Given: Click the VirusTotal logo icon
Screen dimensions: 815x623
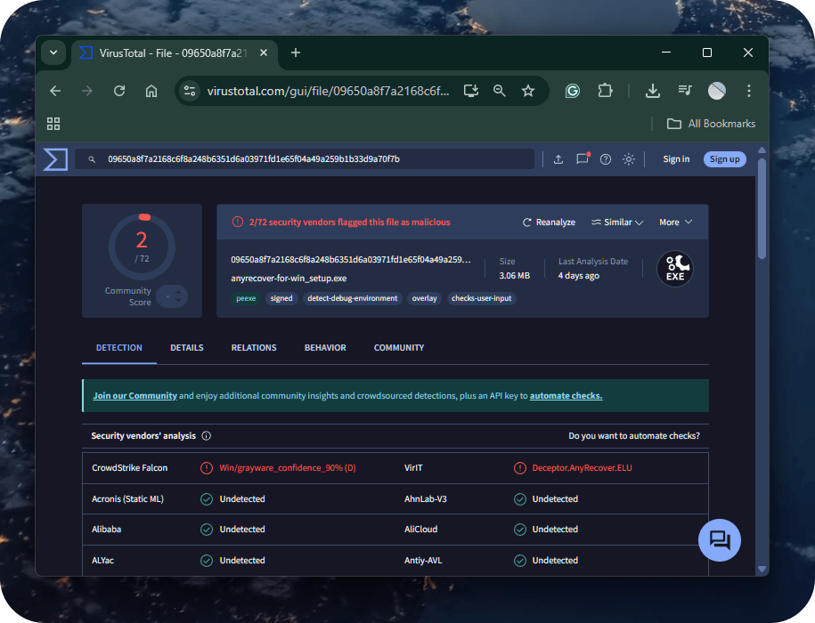Looking at the screenshot, I should click(55, 159).
